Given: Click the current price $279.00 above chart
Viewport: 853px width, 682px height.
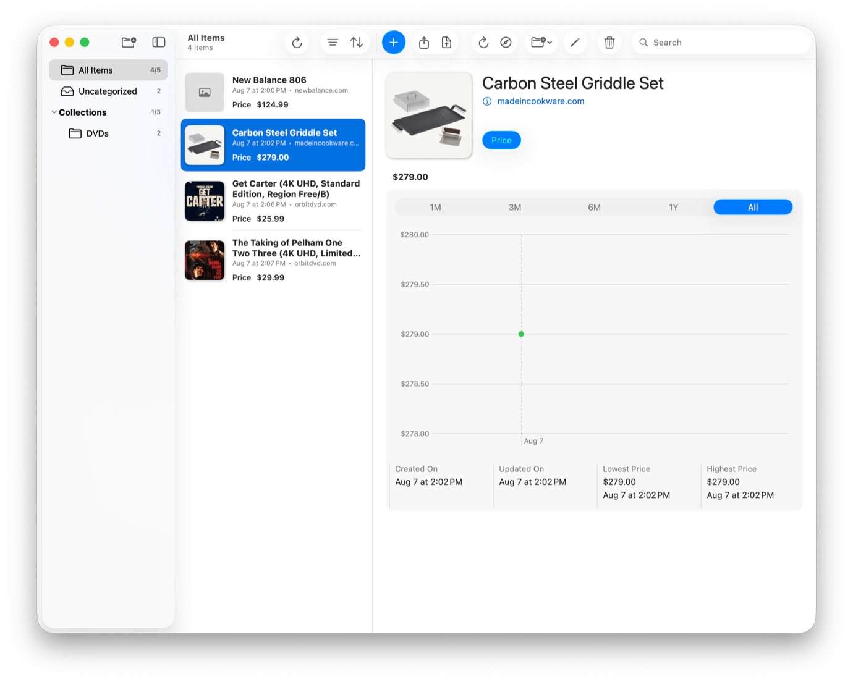Looking at the screenshot, I should click(410, 177).
